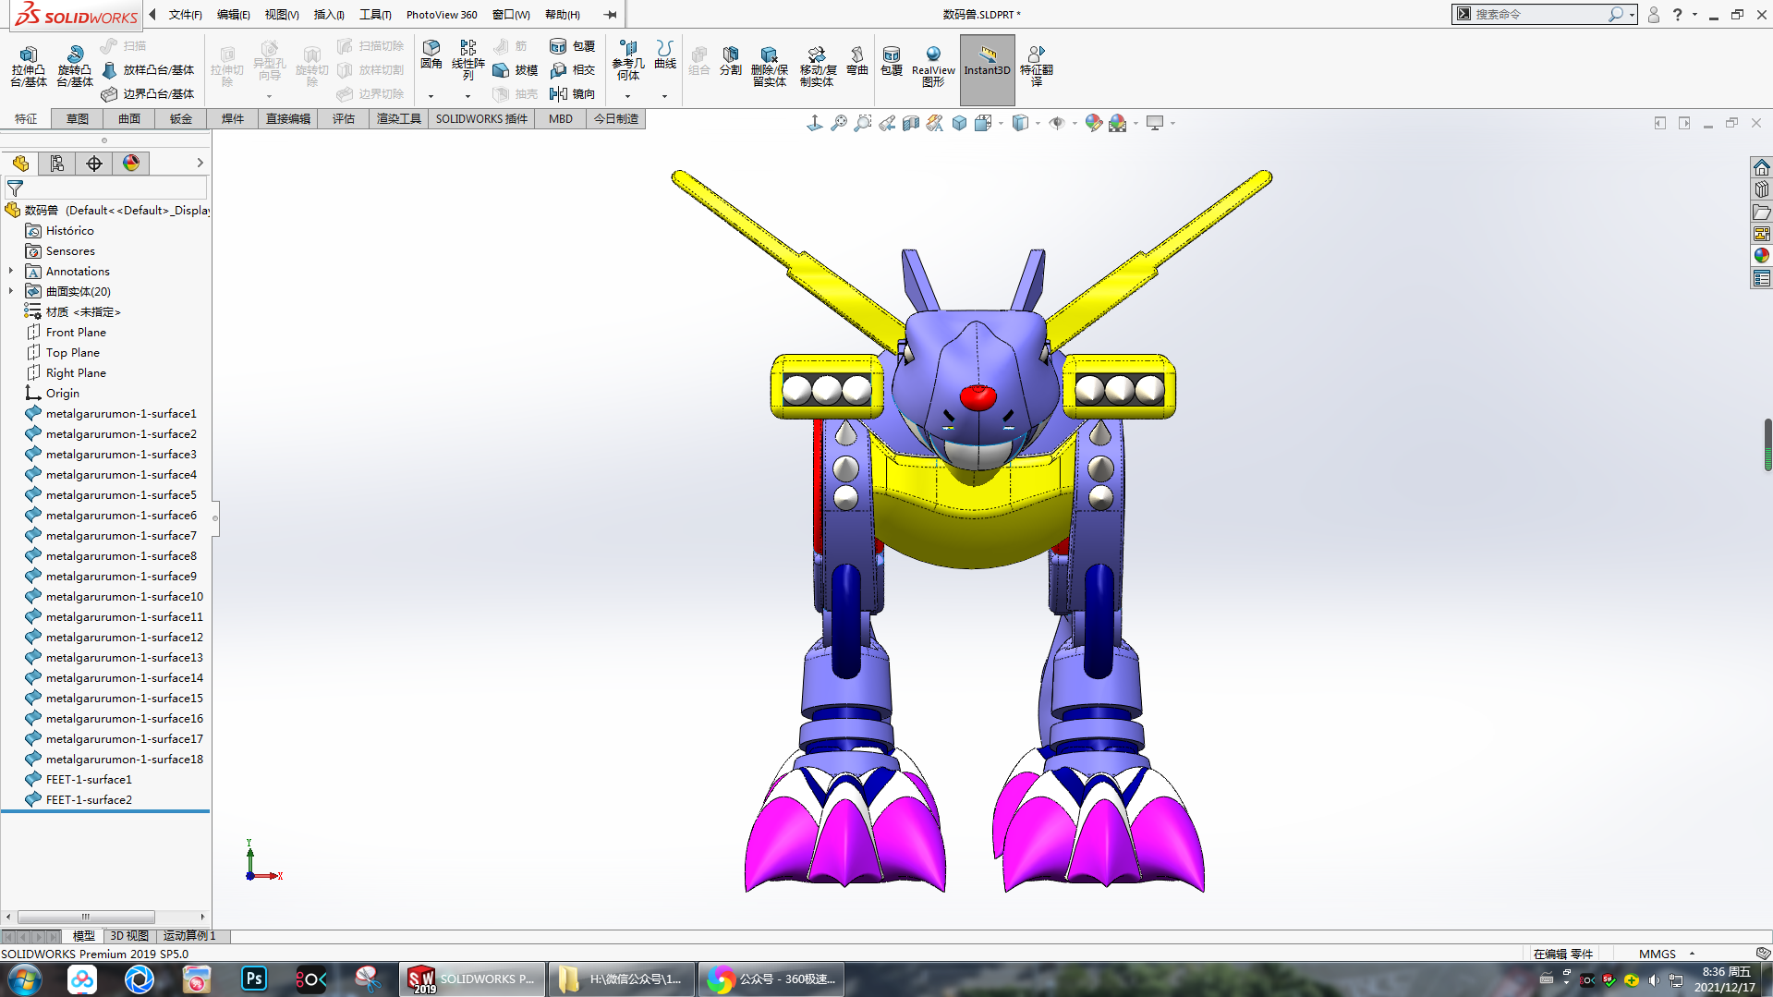Select the Flex (弯曲) tool
1773x997 pixels.
(x=857, y=61)
